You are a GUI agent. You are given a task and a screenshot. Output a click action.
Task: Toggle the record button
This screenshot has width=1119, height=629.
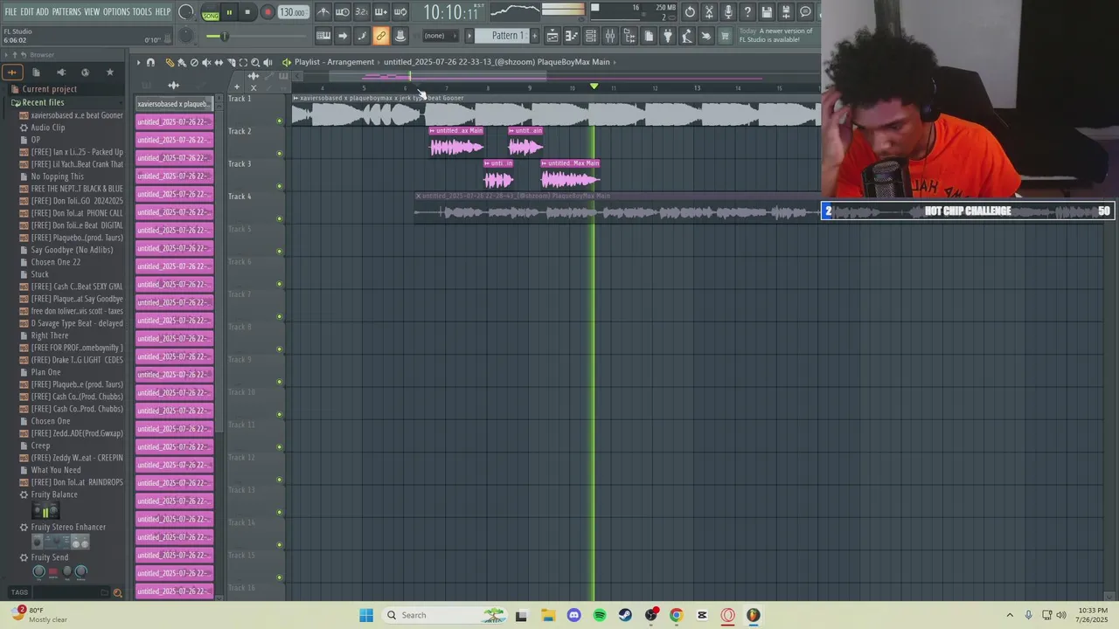tap(268, 12)
